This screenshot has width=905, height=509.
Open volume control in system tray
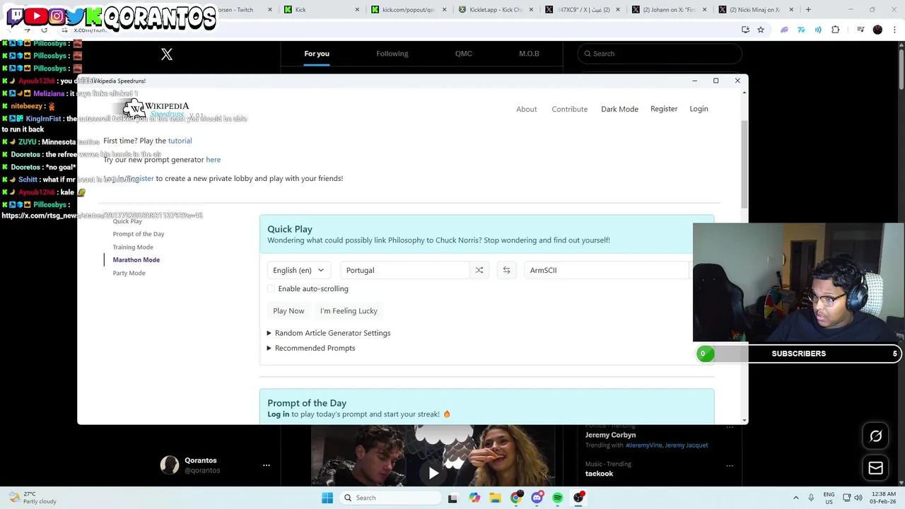pos(858,498)
